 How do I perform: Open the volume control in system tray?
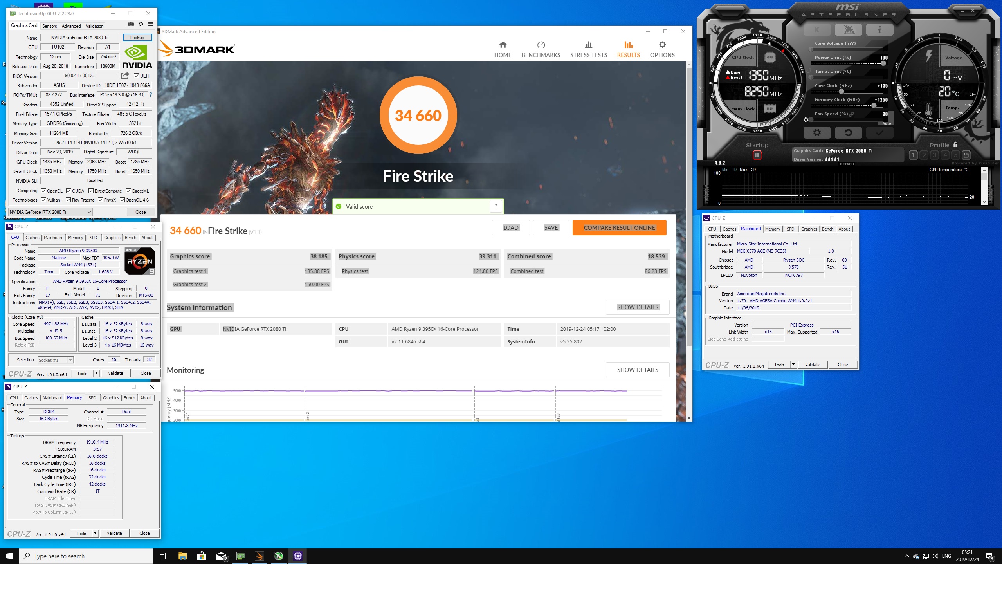(x=935, y=556)
